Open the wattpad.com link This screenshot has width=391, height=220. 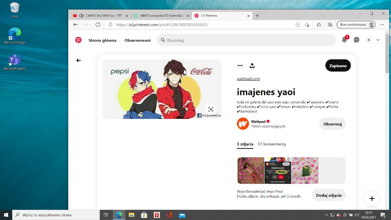click(x=248, y=79)
